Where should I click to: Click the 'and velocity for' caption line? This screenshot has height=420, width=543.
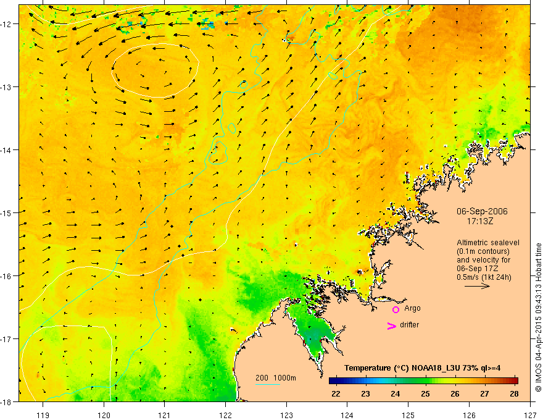tap(483, 259)
